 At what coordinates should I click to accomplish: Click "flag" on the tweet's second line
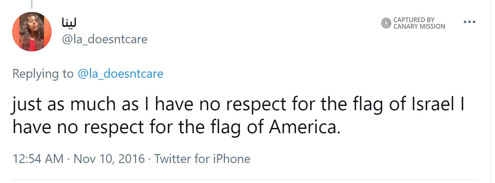[226, 127]
